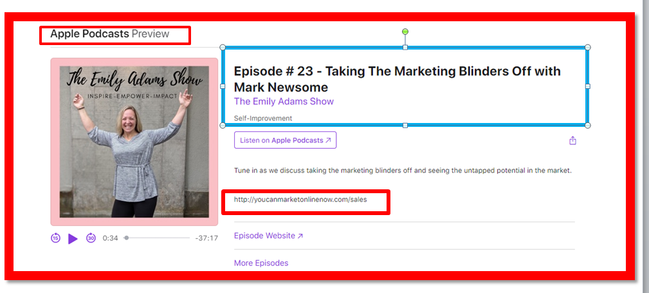Skip back 15 seconds

[x=55, y=238]
